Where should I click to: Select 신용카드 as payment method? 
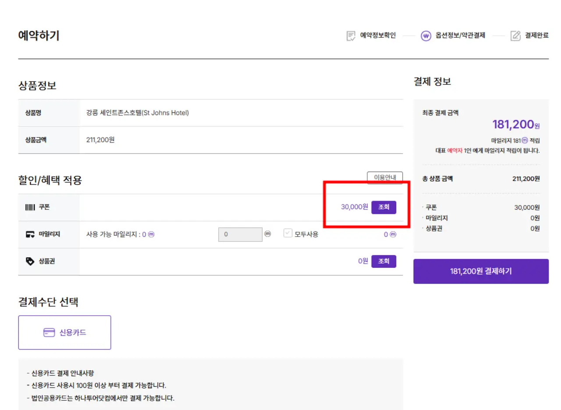64,332
